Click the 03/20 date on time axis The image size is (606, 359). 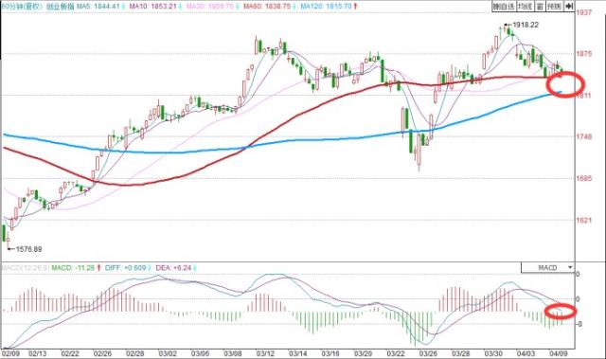(363, 353)
